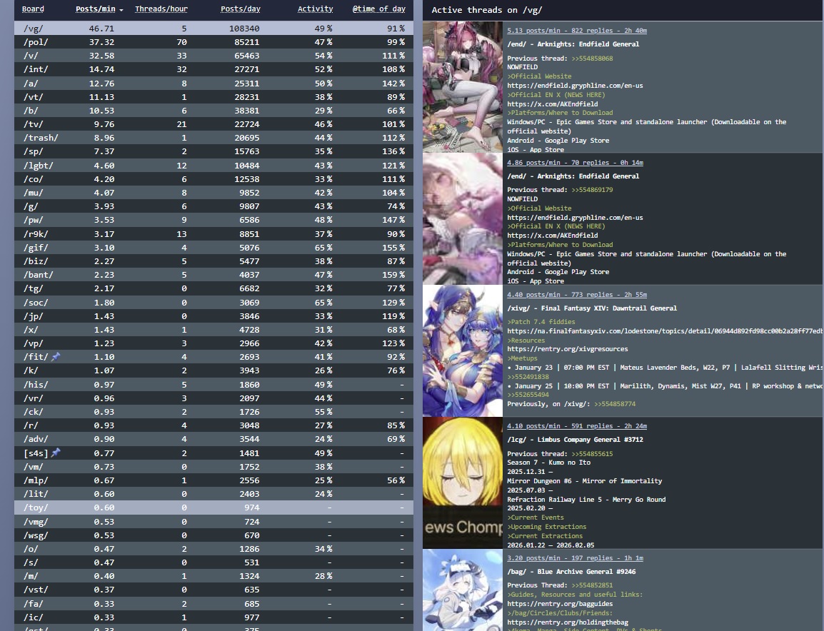Image resolution: width=824 pixels, height=631 pixels.
Task: Open the Final Fantasy XIV thread thumbnail
Action: (x=463, y=351)
